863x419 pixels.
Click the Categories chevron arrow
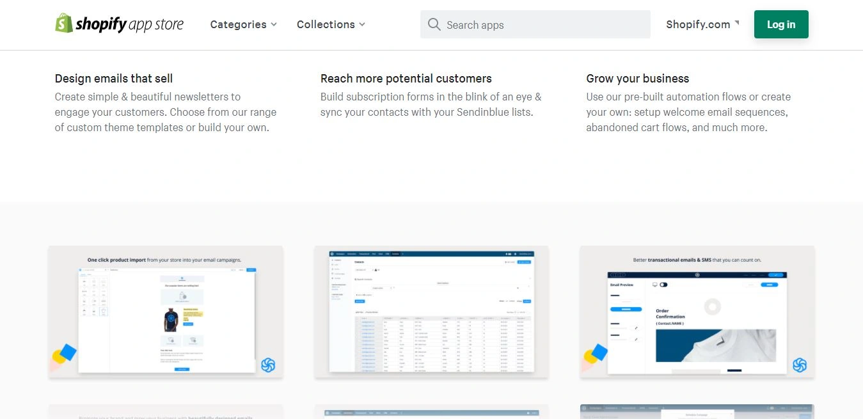coord(274,24)
